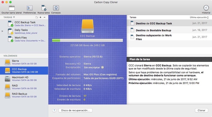This screenshot has height=117, width=212.
Task: Click the disk usage progress bar
Action: [87, 40]
